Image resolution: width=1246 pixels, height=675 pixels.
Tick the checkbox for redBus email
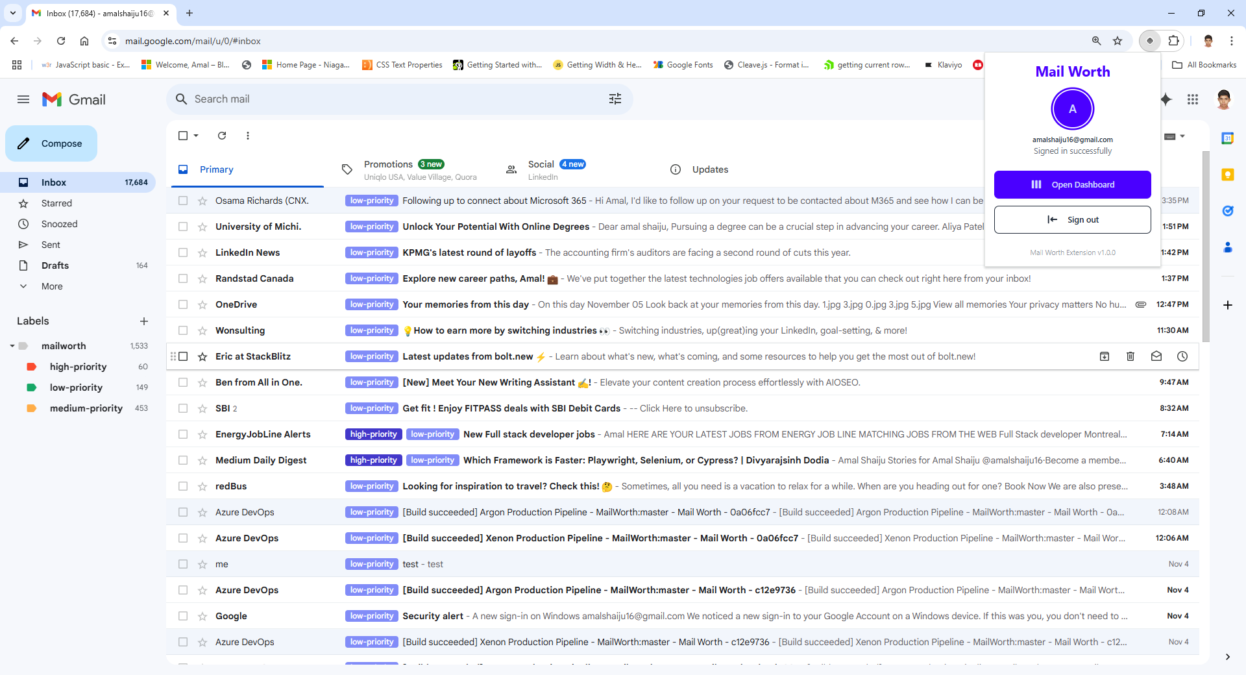coord(183,486)
